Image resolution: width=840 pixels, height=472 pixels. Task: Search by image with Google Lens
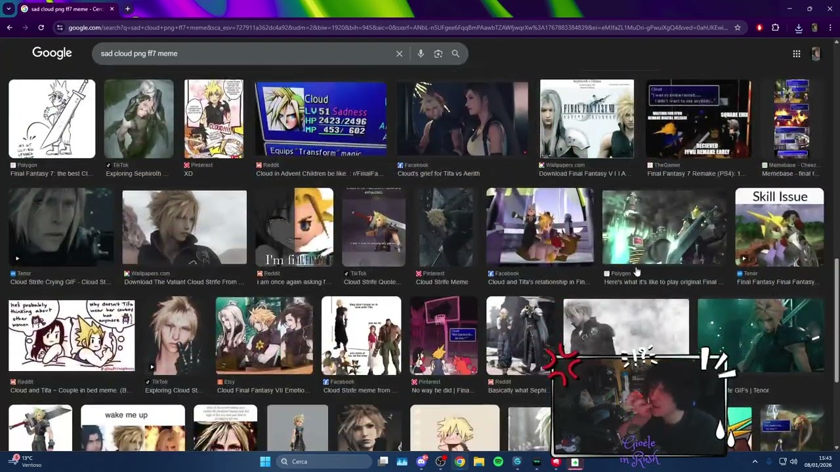[438, 54]
